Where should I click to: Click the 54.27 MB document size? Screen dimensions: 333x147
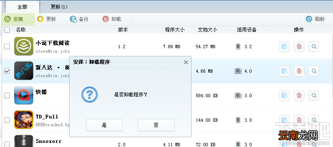(x=206, y=47)
